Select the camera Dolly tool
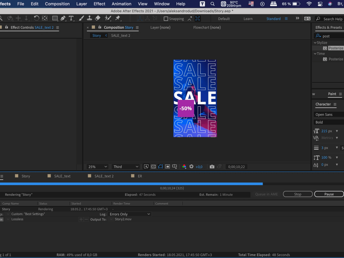344x258 pixels. [x=26, y=19]
